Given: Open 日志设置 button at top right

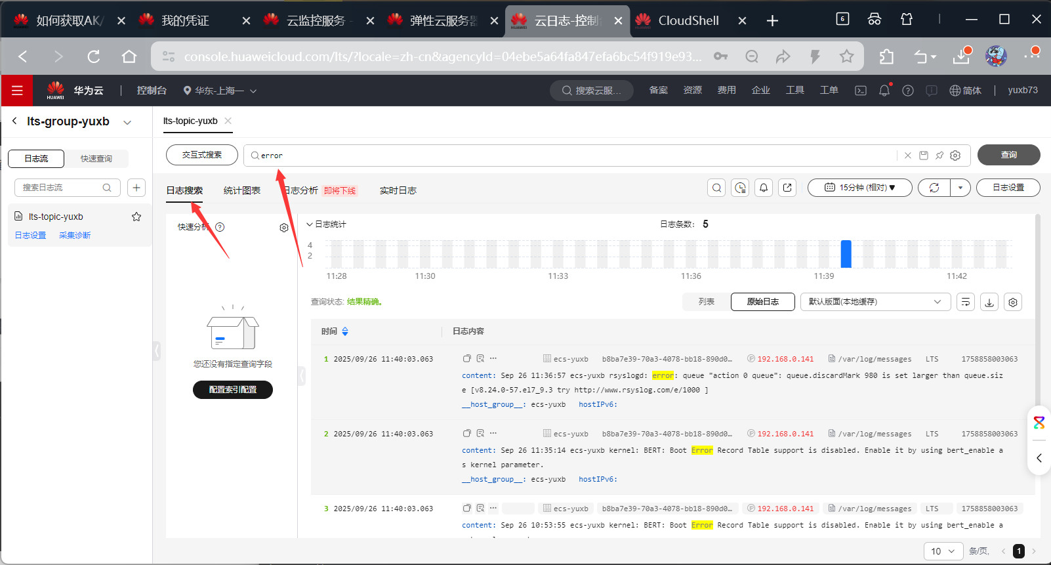Looking at the screenshot, I should [x=1008, y=188].
